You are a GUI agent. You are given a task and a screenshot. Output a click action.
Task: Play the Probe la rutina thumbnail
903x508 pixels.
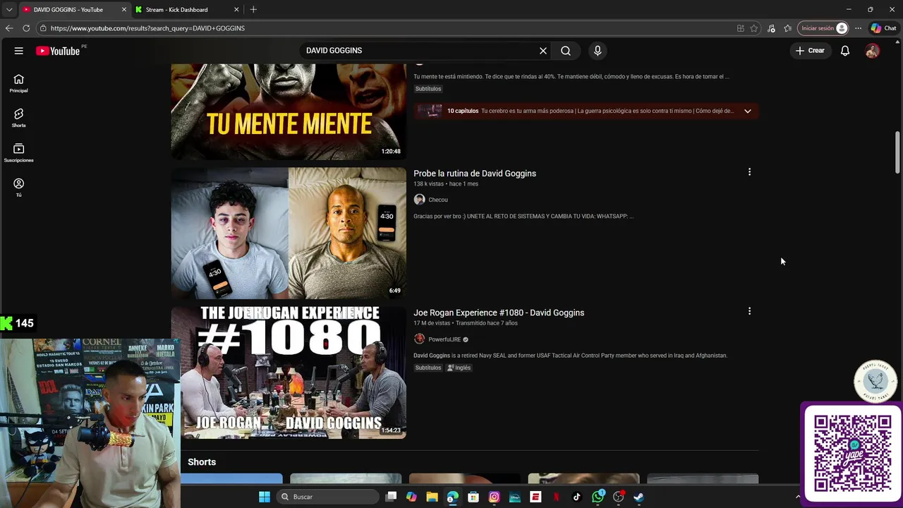289,234
